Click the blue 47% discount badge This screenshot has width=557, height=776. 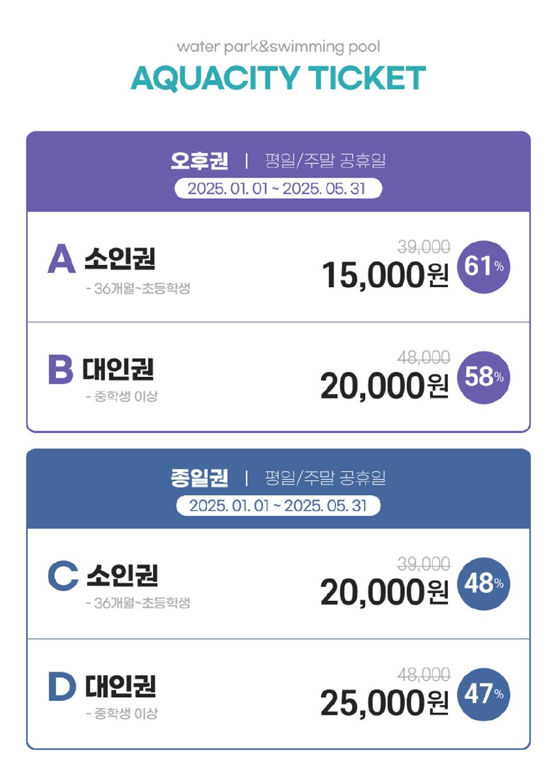click(x=484, y=695)
